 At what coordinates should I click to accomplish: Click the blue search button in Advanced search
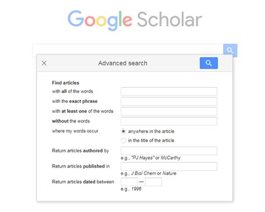click(209, 63)
